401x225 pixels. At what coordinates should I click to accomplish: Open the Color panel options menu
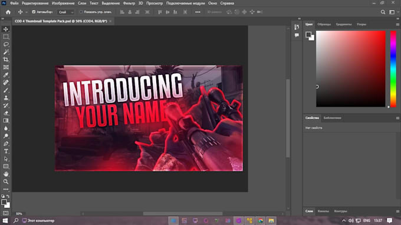click(x=397, y=25)
